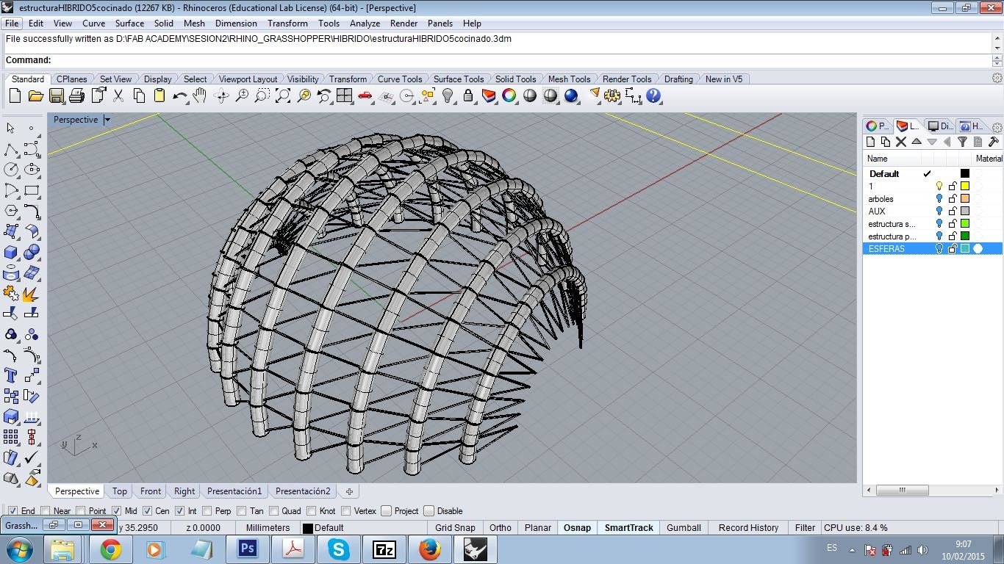This screenshot has height=564, width=1004.
Task: Click the Delete layer X icon
Action: [900, 142]
